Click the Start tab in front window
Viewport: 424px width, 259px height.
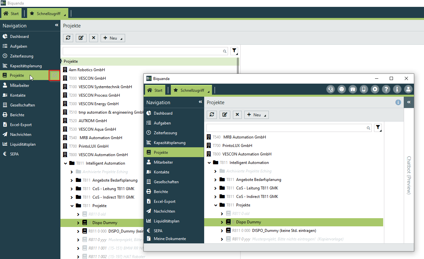[155, 90]
